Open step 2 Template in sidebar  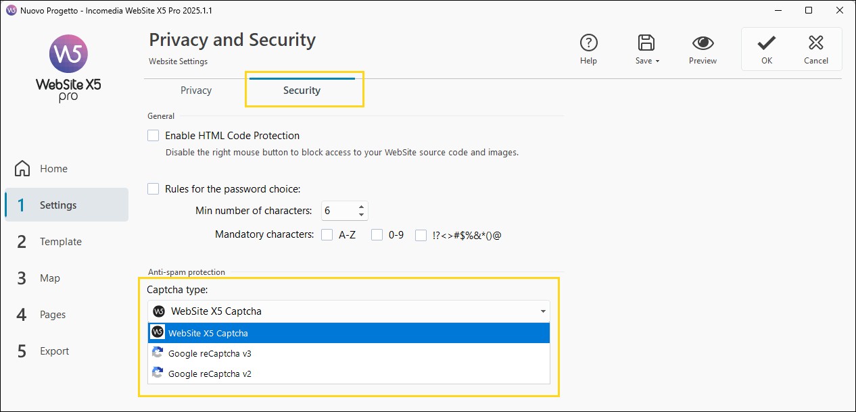pos(66,241)
